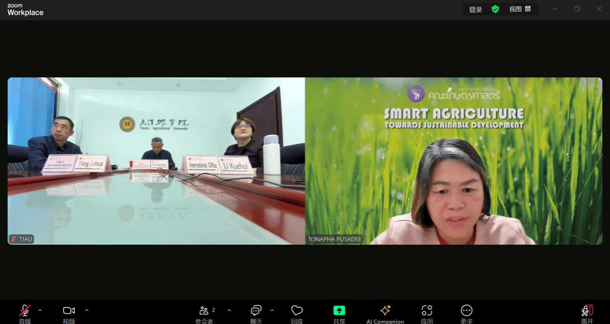This screenshot has height=324, width=610.
Task: Open the participants panel icon
Action: [205, 311]
